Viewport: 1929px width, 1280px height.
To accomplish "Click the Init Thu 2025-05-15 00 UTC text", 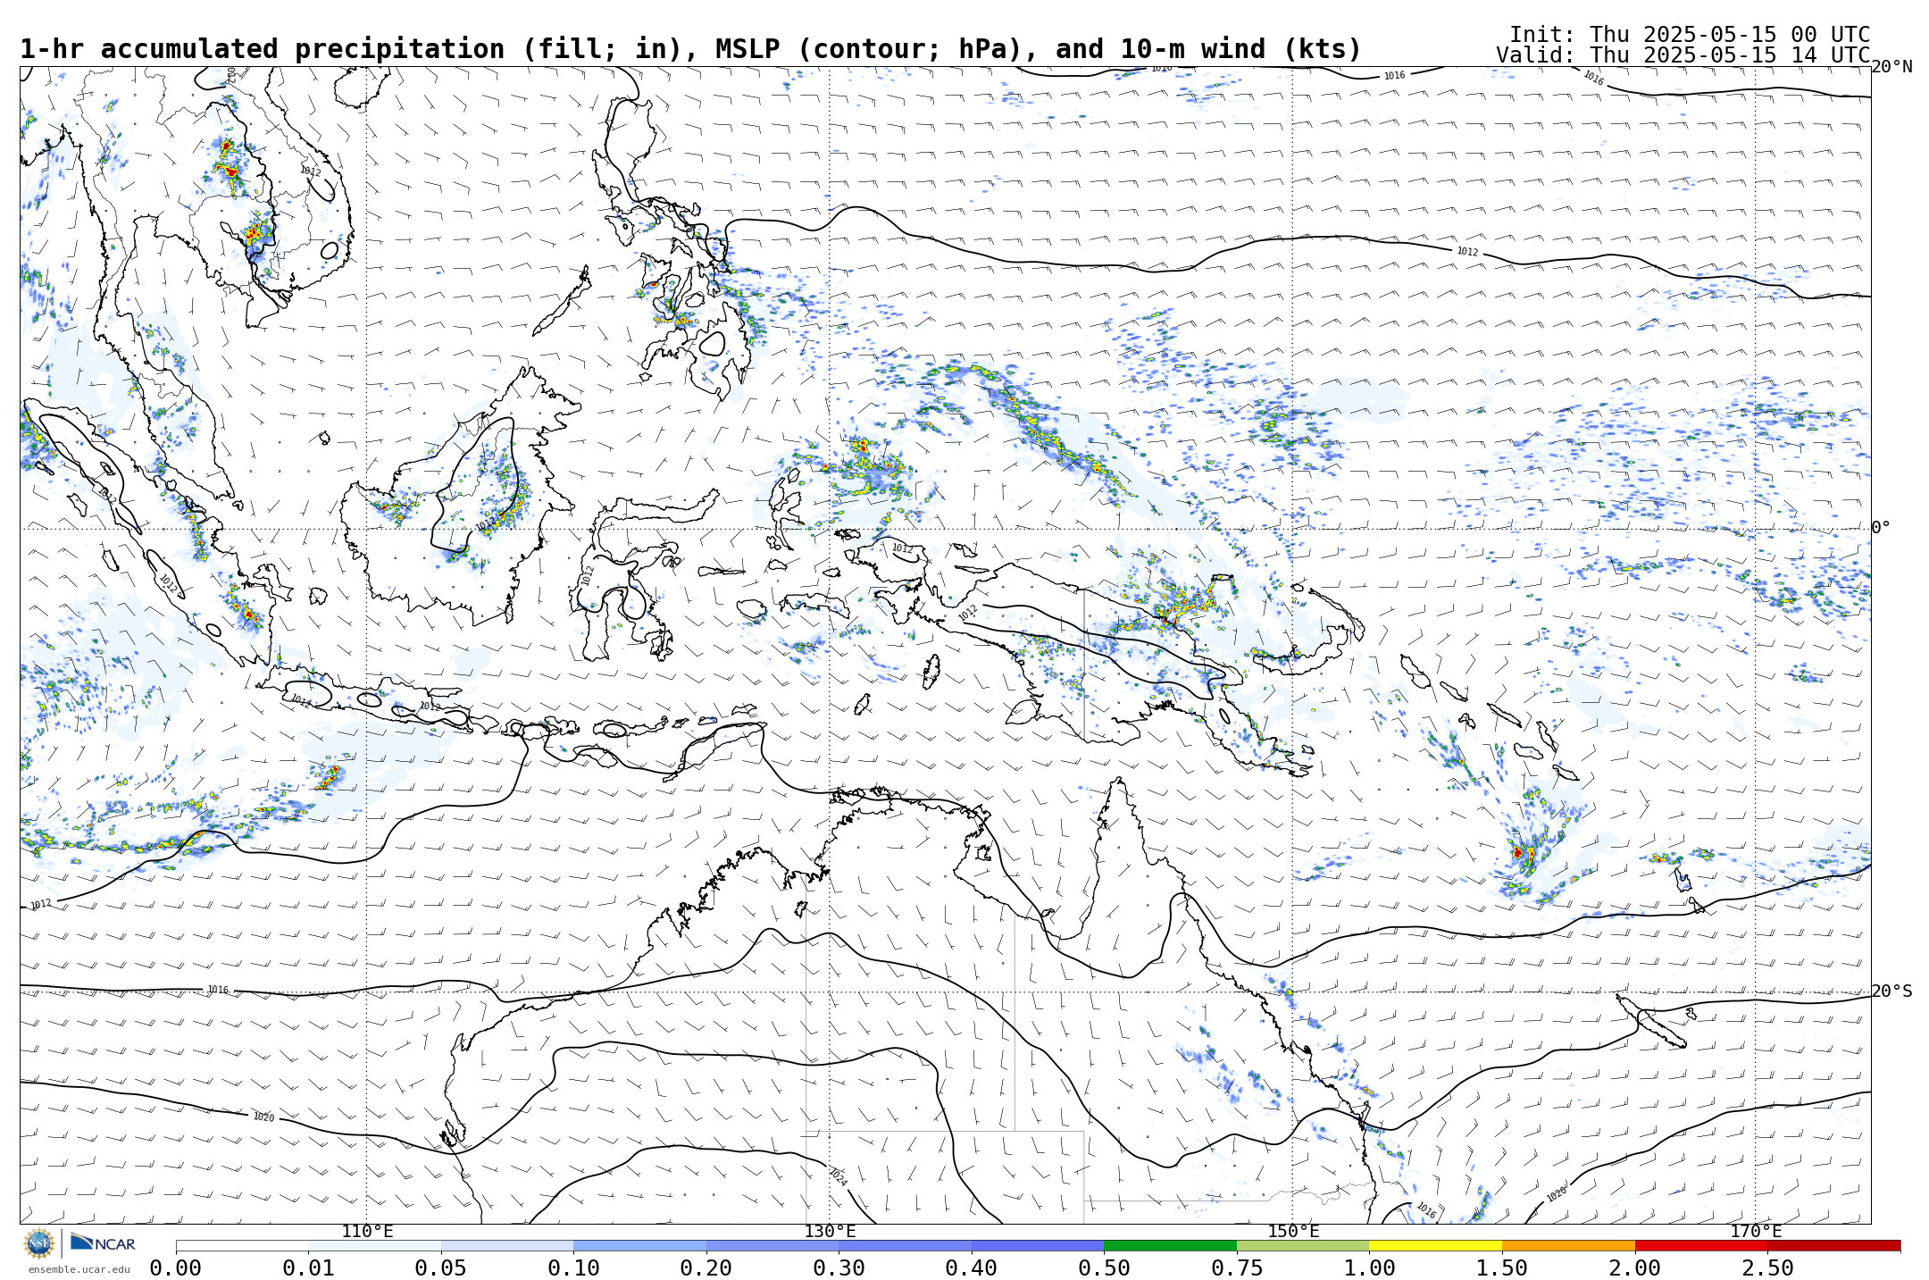I will coord(1690,35).
